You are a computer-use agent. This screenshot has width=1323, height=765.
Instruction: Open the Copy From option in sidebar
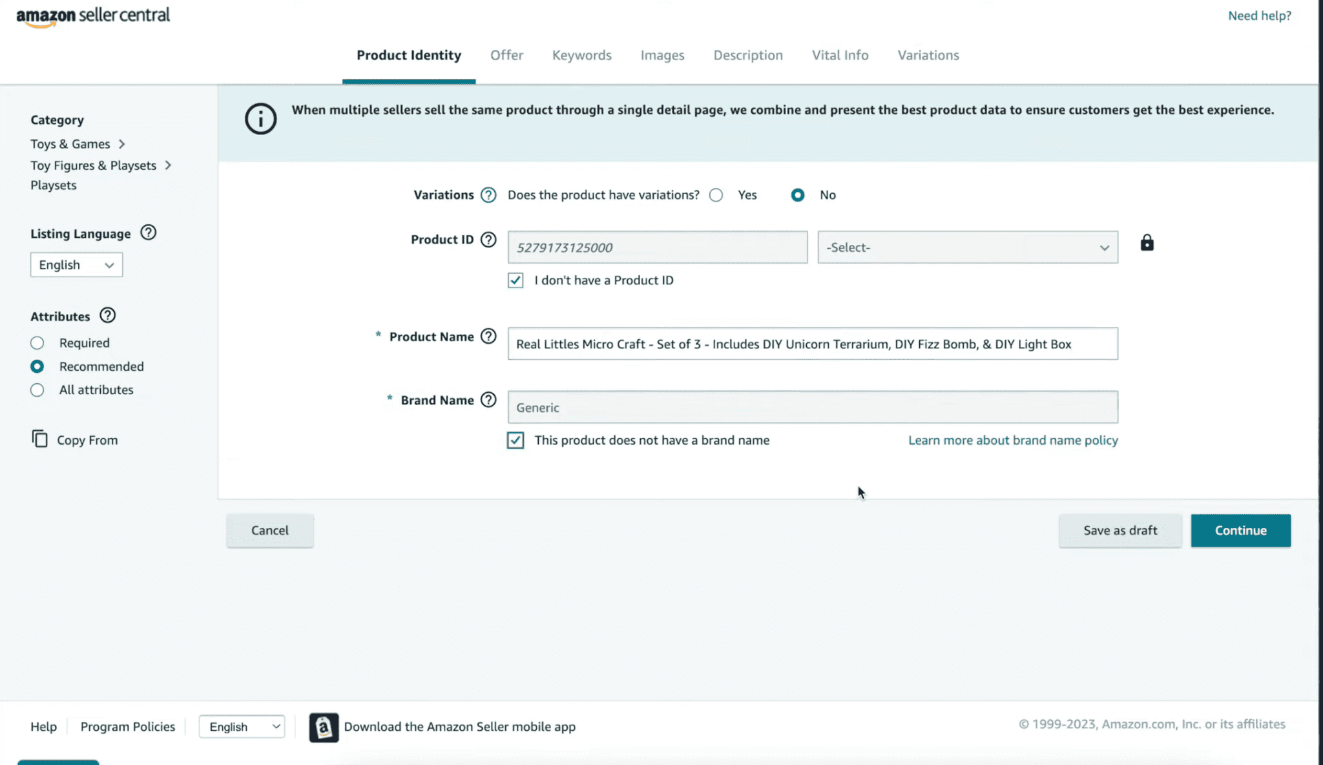tap(87, 439)
